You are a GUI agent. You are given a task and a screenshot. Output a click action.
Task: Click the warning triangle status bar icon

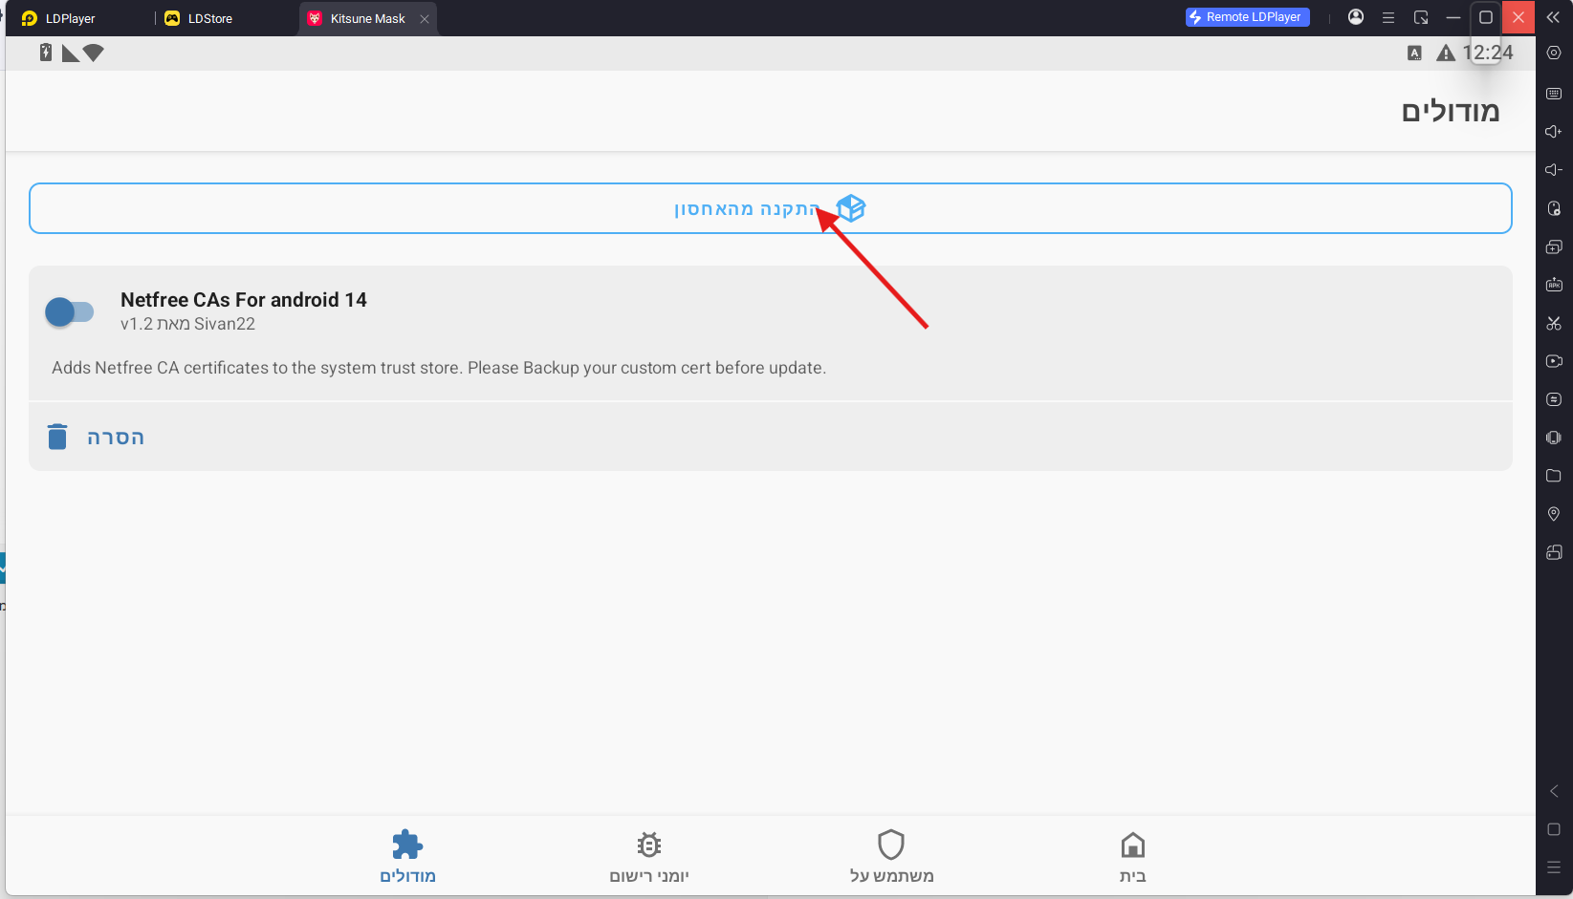[x=1446, y=54]
